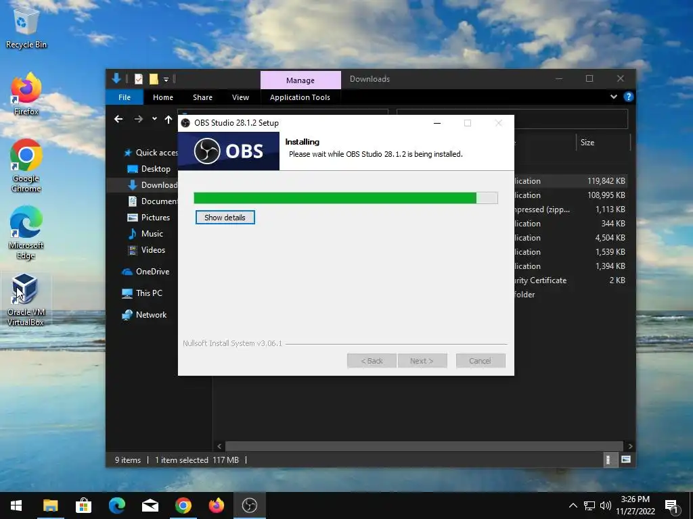Open Edge browser from the taskbar
This screenshot has height=519, width=693.
117,505
